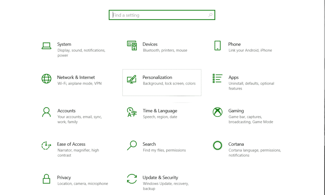Screen dimensions: 325x195
Task: Open the Update & Security label
Action: [160, 178]
